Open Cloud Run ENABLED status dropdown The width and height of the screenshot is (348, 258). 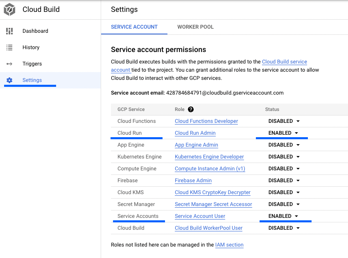(283, 133)
